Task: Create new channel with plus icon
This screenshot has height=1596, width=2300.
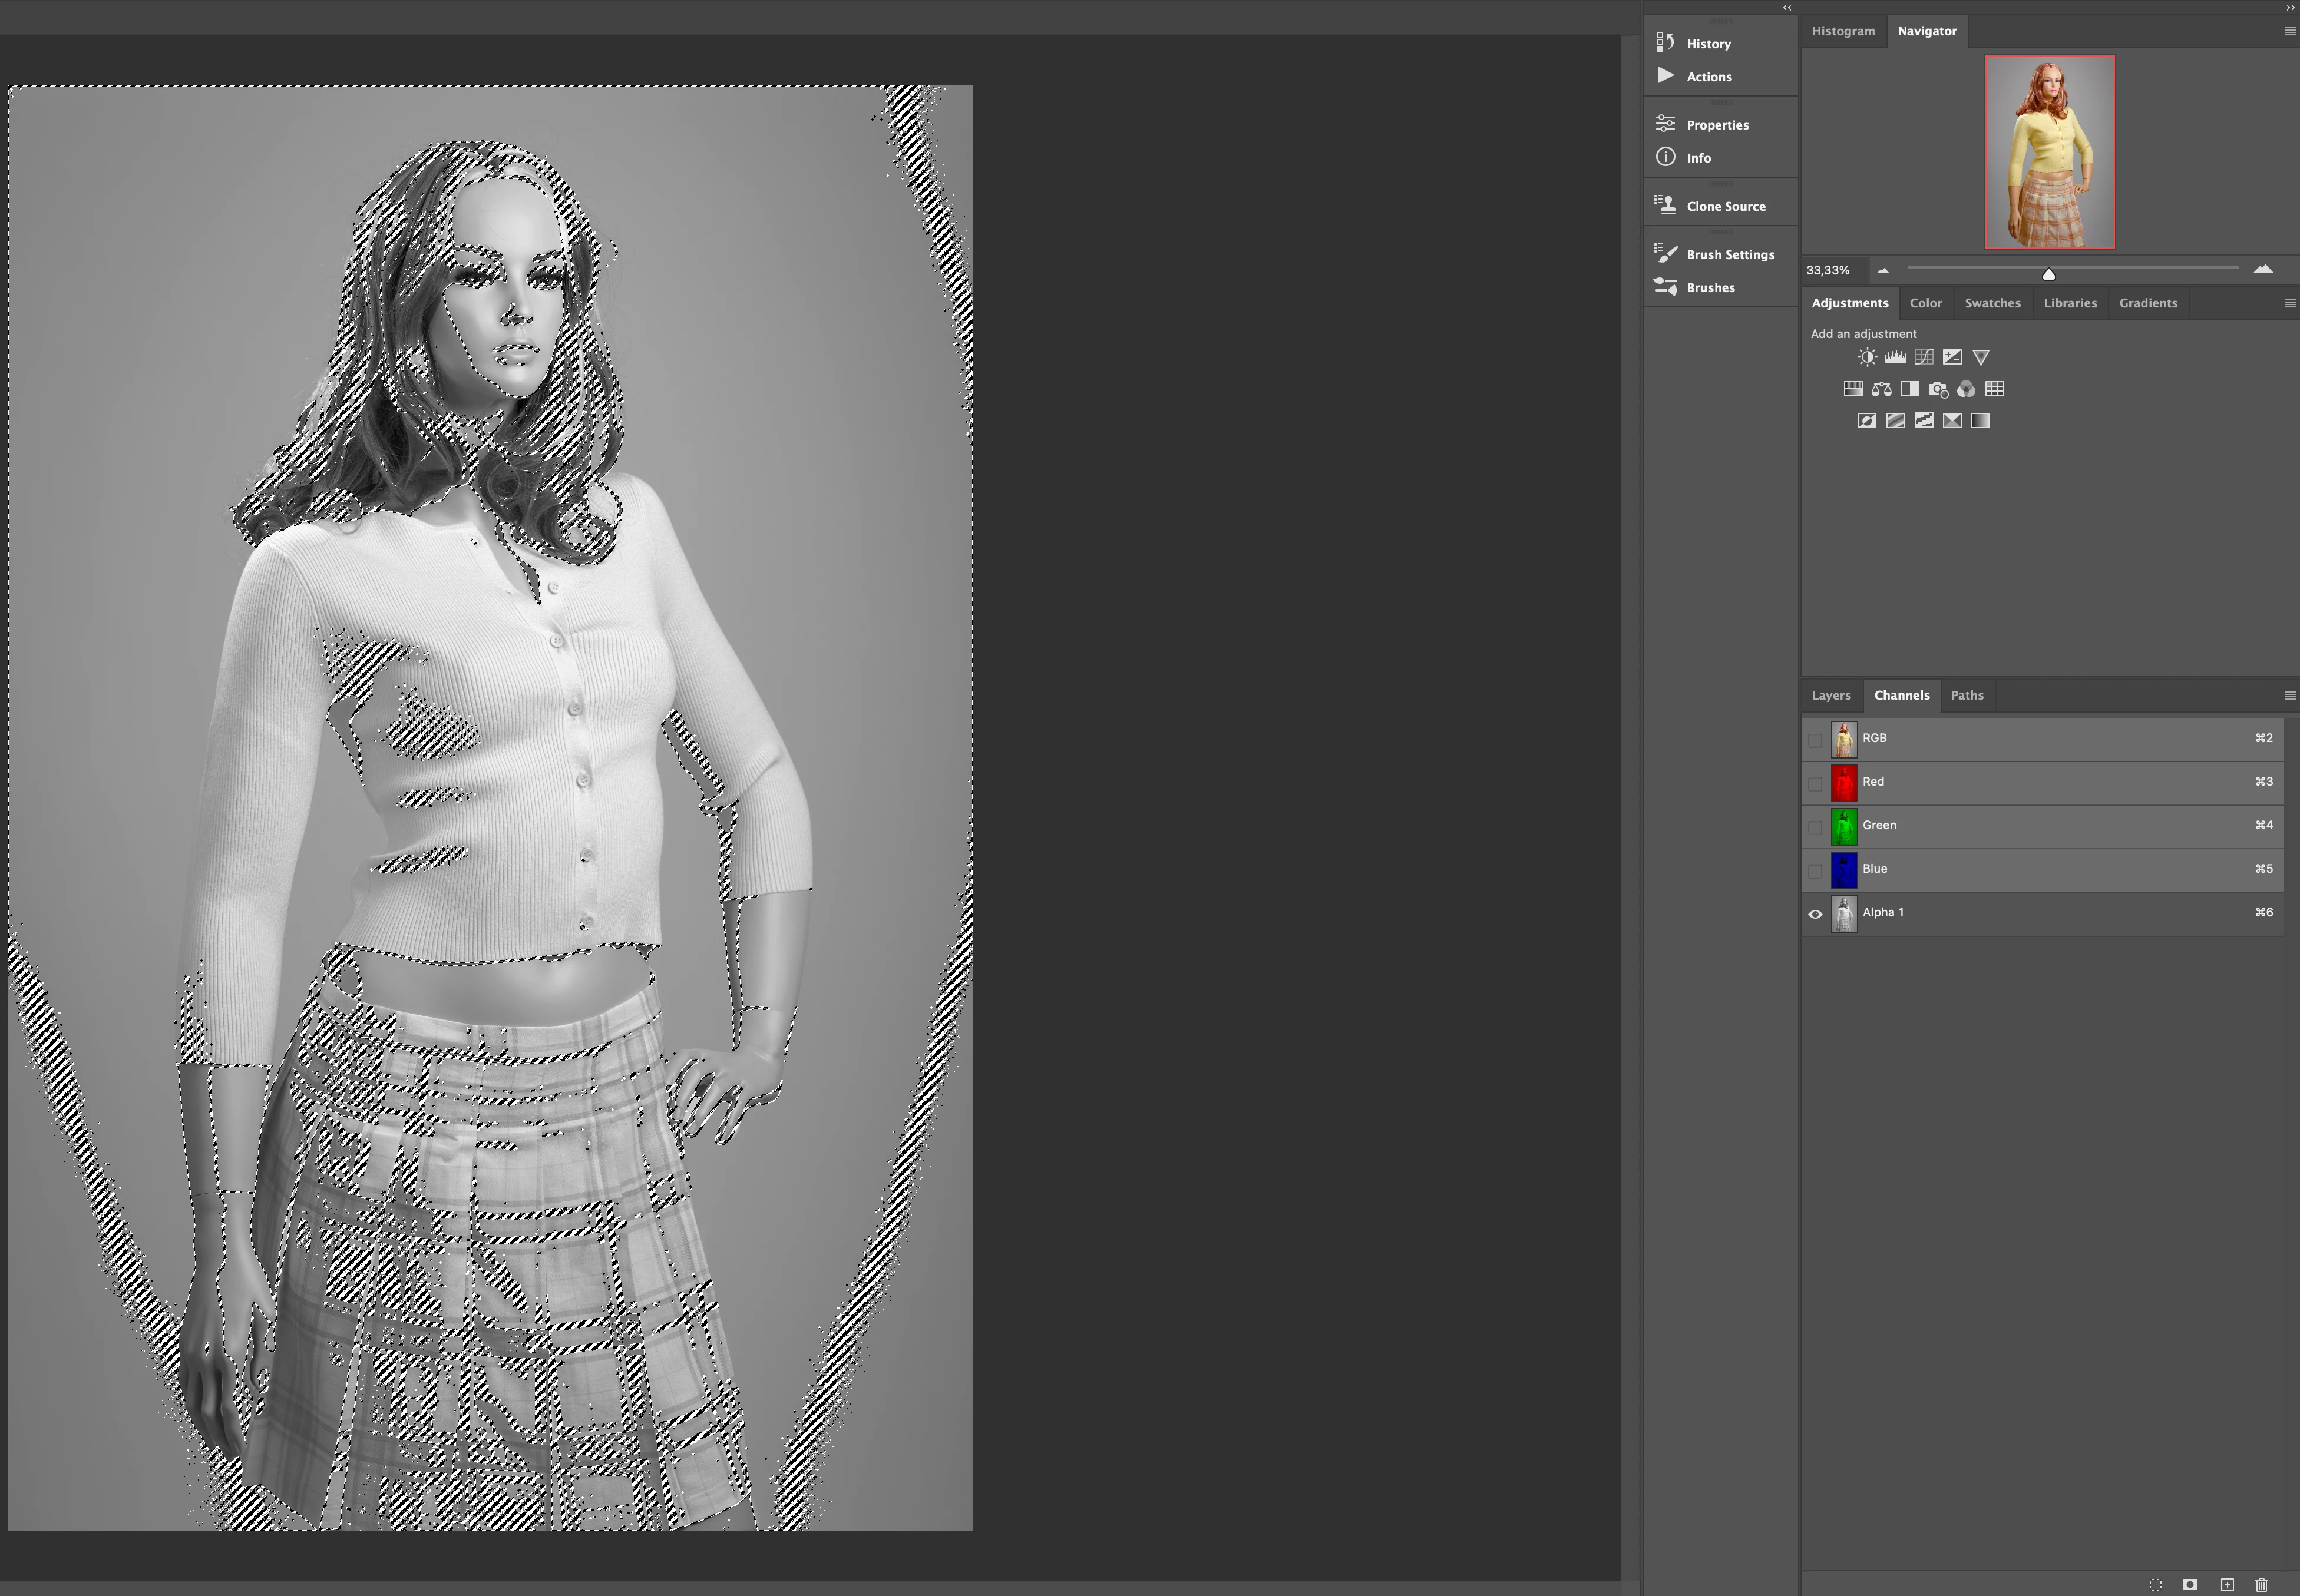Action: coord(2227,1585)
